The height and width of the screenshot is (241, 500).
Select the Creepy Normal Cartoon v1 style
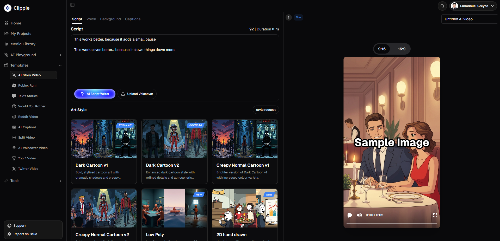pyautogui.click(x=245, y=152)
